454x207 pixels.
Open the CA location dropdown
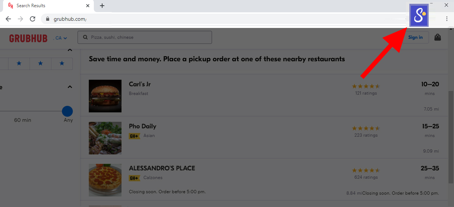pos(61,38)
